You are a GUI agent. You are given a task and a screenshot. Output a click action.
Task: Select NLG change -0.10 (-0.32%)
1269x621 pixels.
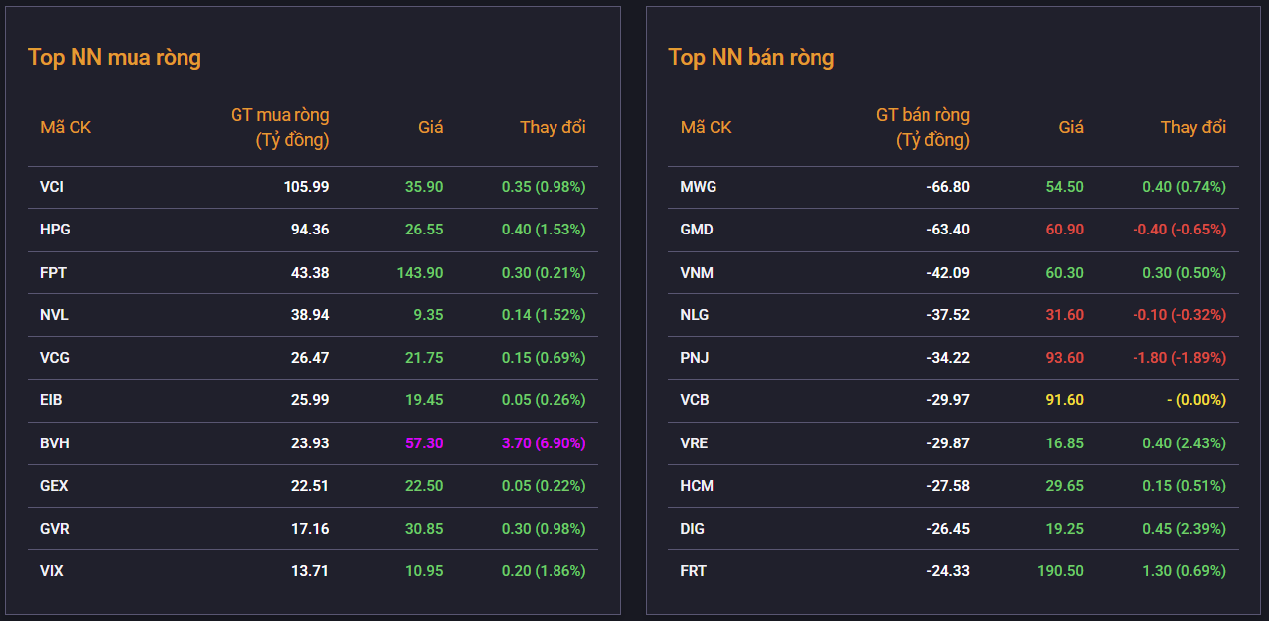[x=1179, y=315]
